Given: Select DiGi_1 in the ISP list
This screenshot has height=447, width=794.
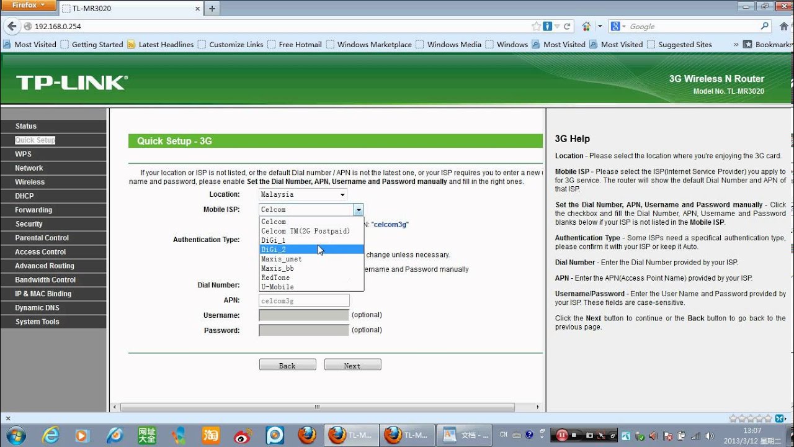Looking at the screenshot, I should click(311, 240).
